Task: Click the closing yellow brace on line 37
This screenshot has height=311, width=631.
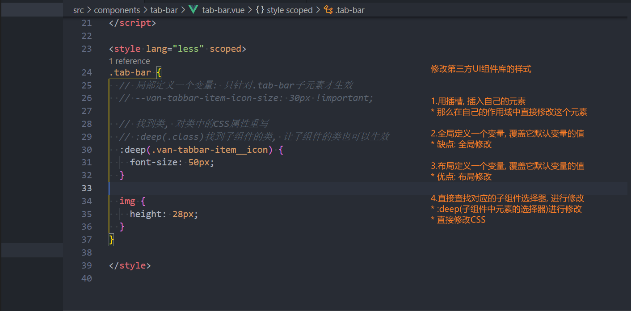Action: (112, 240)
